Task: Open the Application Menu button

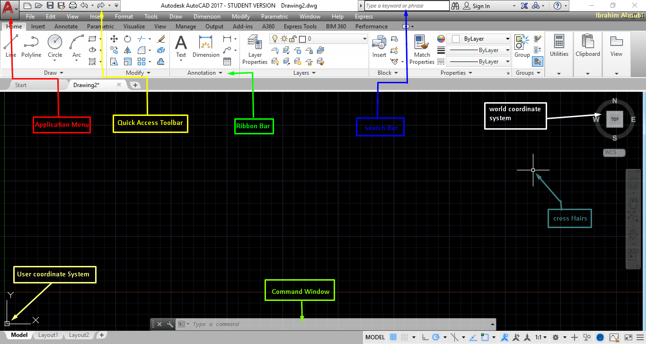Action: [x=10, y=9]
